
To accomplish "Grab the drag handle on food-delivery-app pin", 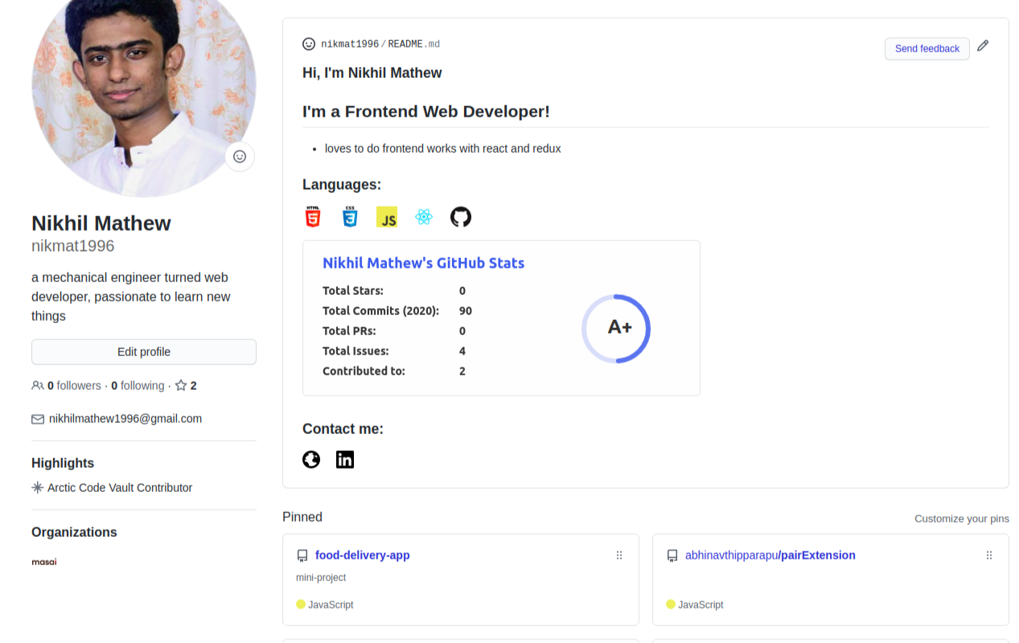I will point(619,555).
